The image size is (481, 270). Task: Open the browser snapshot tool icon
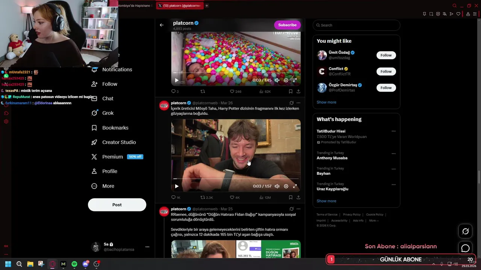(431, 14)
